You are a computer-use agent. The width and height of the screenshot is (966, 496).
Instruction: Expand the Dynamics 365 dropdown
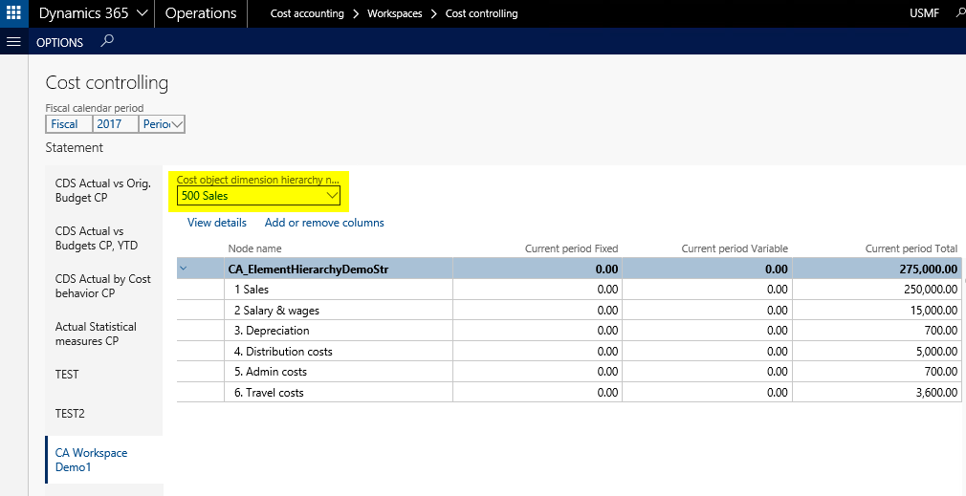tap(142, 13)
